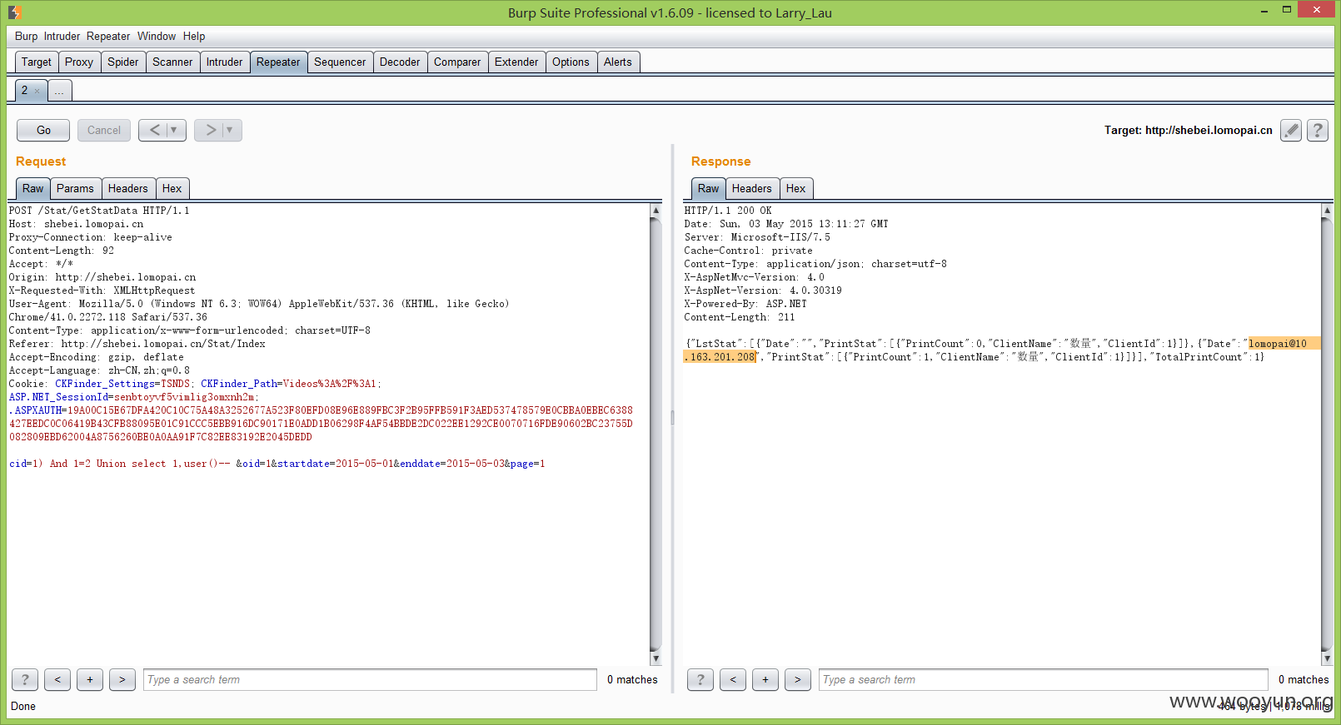The width and height of the screenshot is (1341, 725).
Task: Go to next match in request search
Action: [122, 680]
